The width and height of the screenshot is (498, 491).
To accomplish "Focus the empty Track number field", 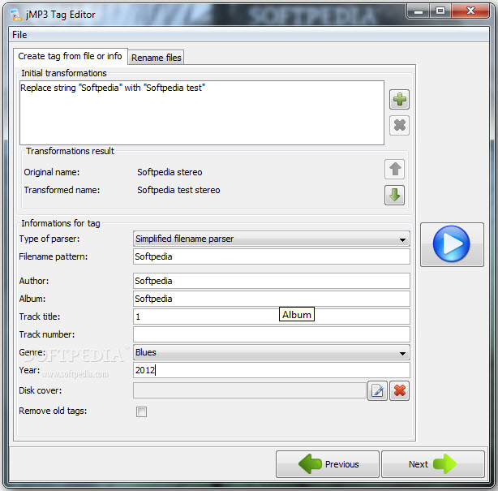I will 272,334.
